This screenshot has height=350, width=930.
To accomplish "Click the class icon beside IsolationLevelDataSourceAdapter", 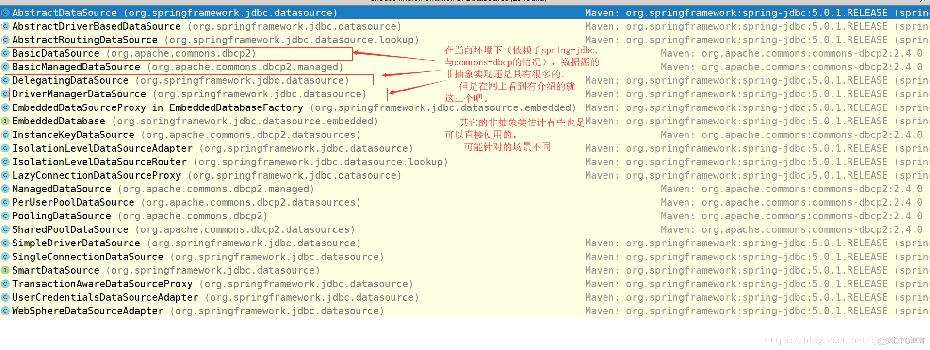I will pos(5,148).
